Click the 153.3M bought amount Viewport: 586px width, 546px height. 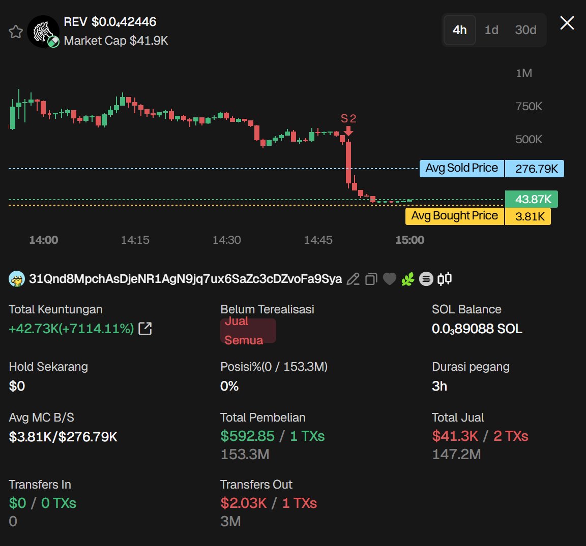(x=245, y=454)
